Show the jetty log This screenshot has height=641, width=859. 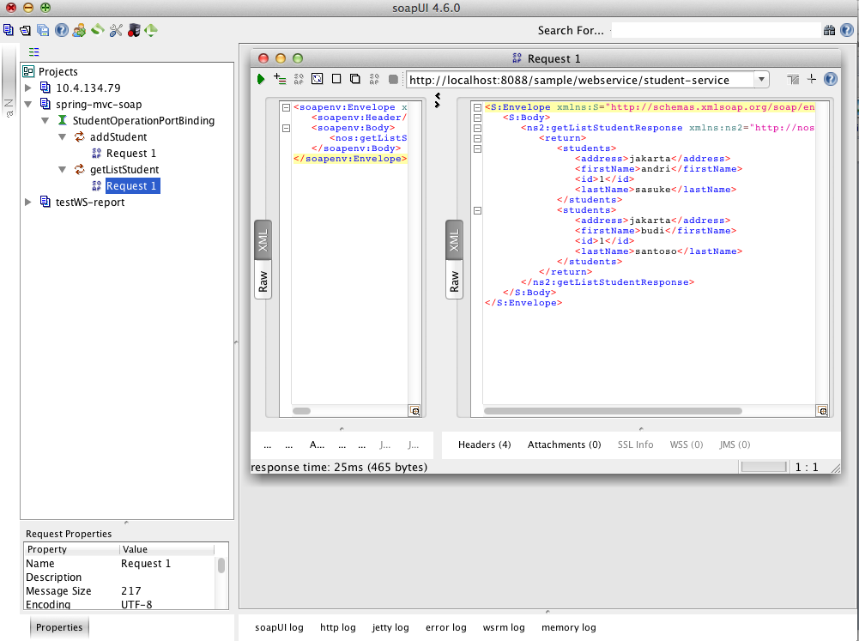[x=390, y=627]
